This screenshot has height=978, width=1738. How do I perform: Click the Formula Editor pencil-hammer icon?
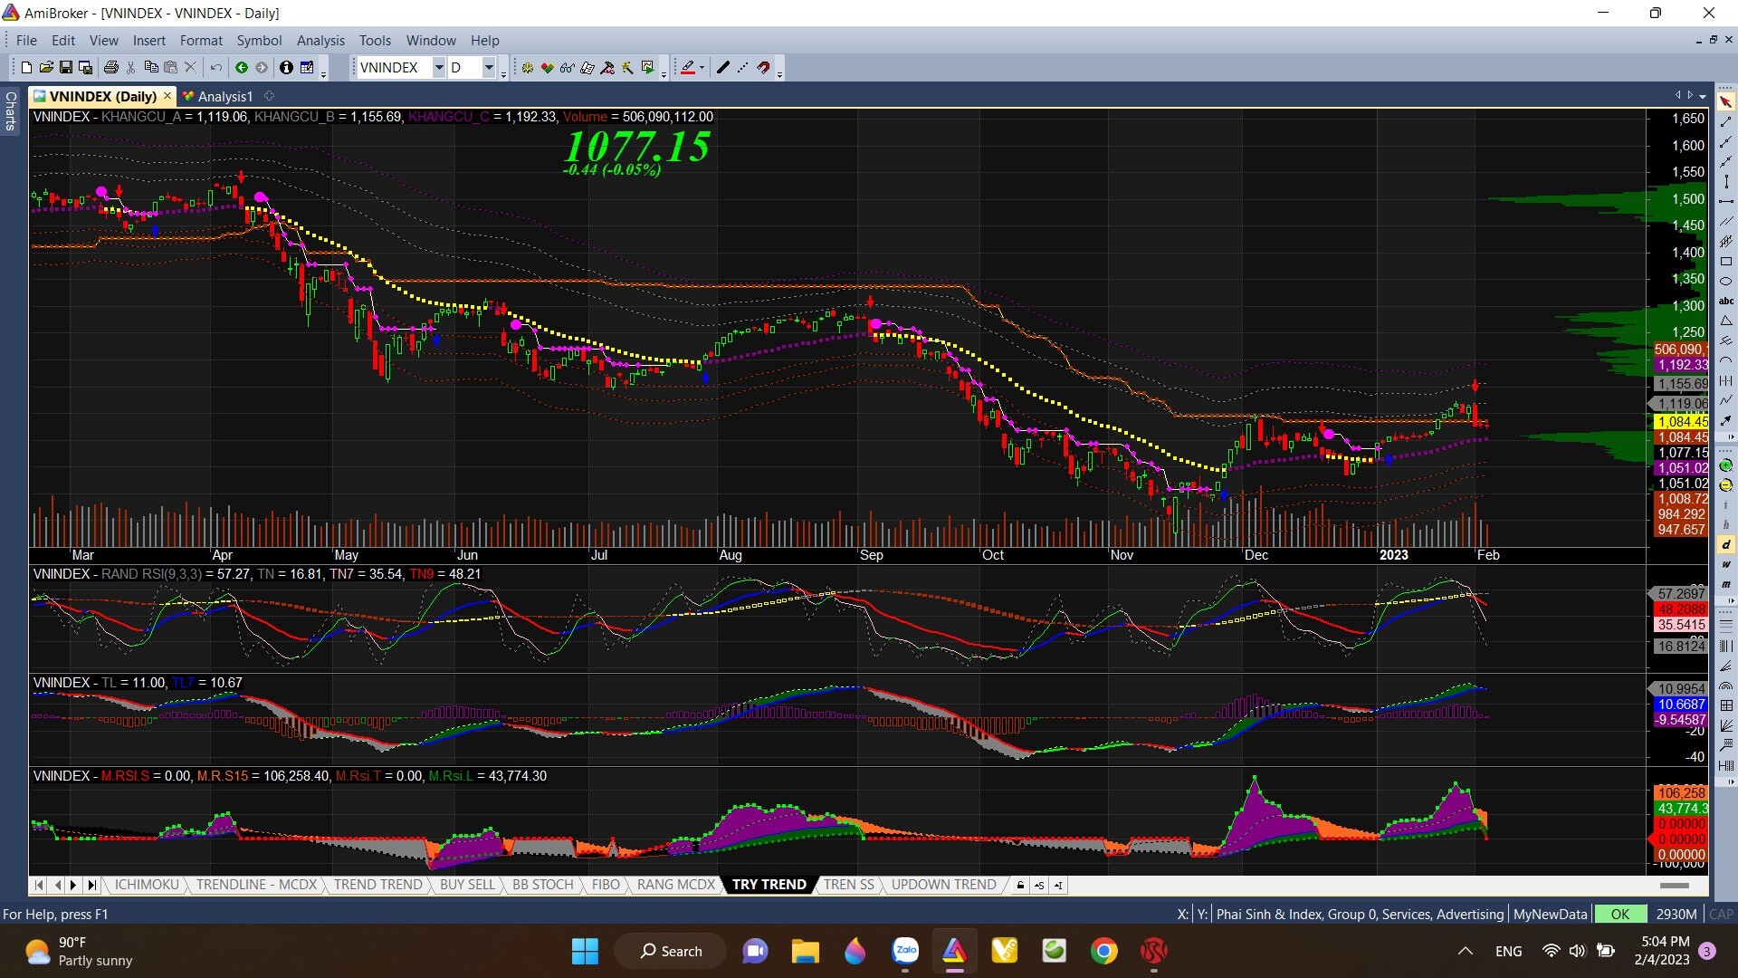(607, 67)
